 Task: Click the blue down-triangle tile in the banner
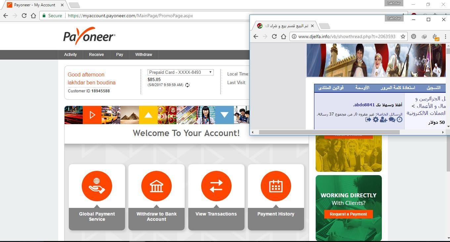click(x=225, y=115)
